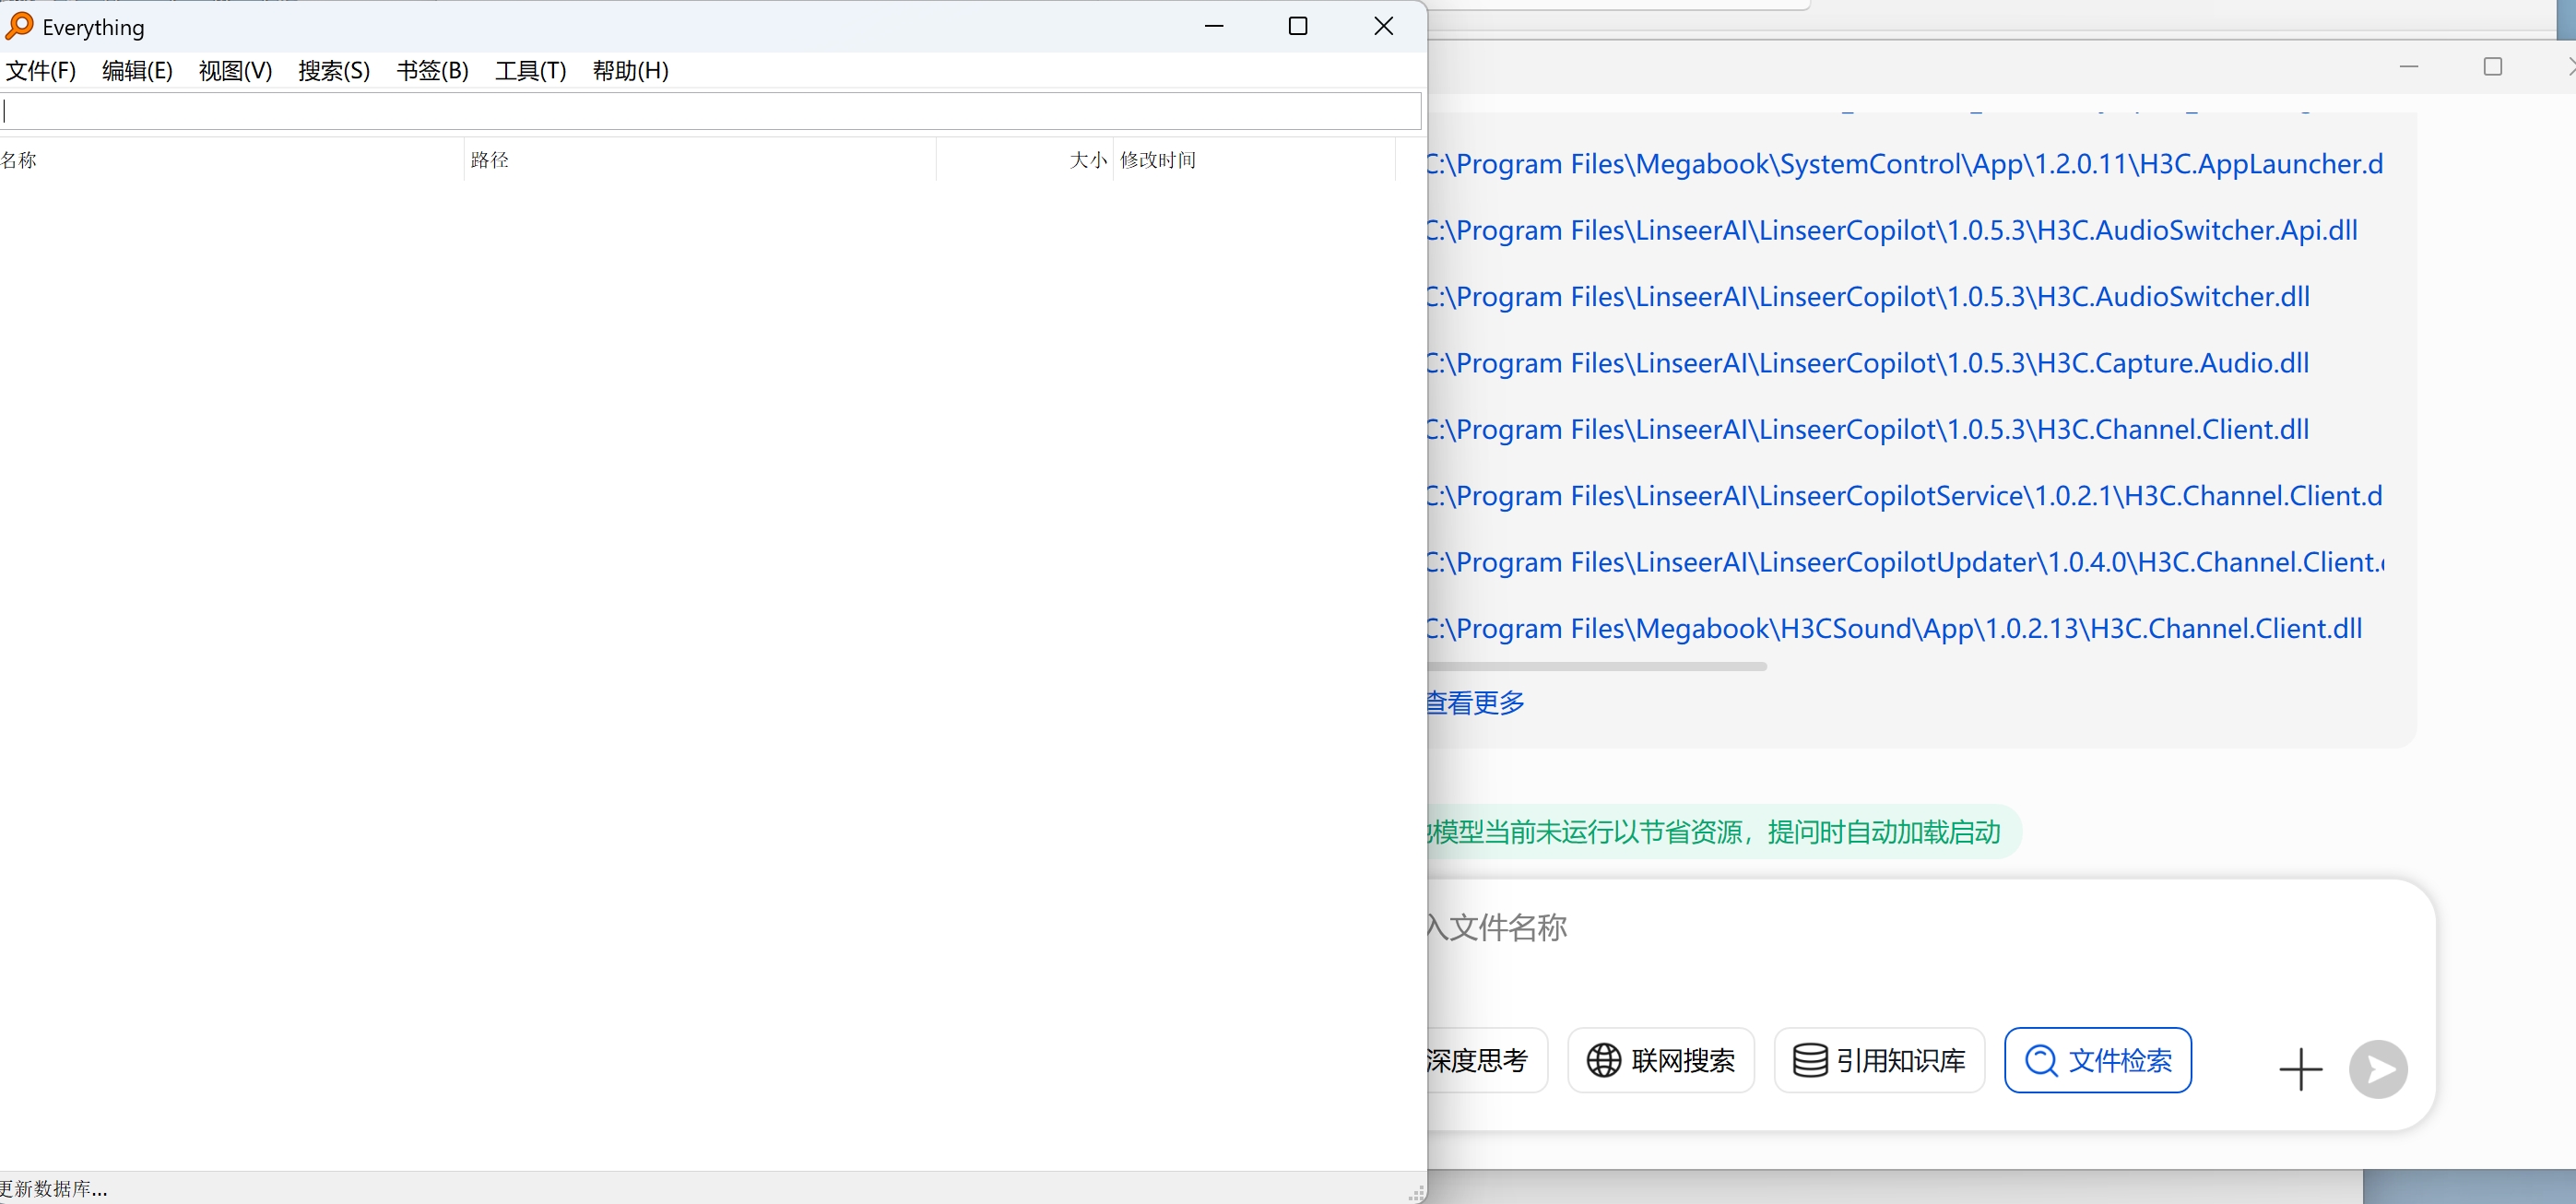The image size is (2576, 1204).
Task: Click the 查看更多 link
Action: tap(1476, 702)
